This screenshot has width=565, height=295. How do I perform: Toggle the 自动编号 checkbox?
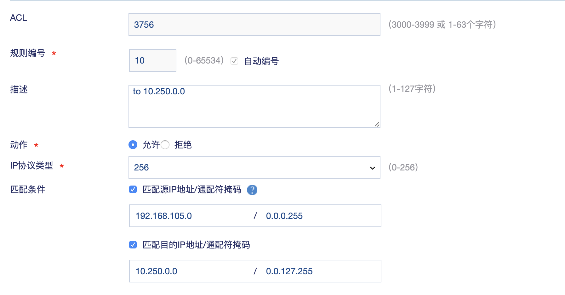pyautogui.click(x=234, y=61)
